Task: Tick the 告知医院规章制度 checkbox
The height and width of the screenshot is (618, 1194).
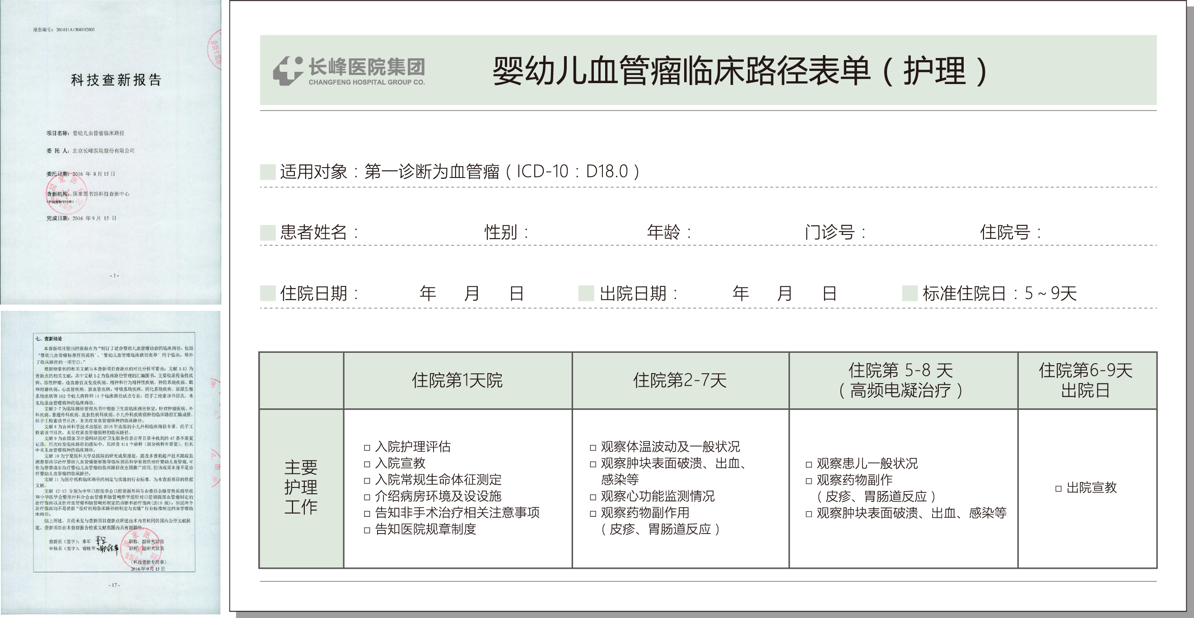Action: coord(367,530)
